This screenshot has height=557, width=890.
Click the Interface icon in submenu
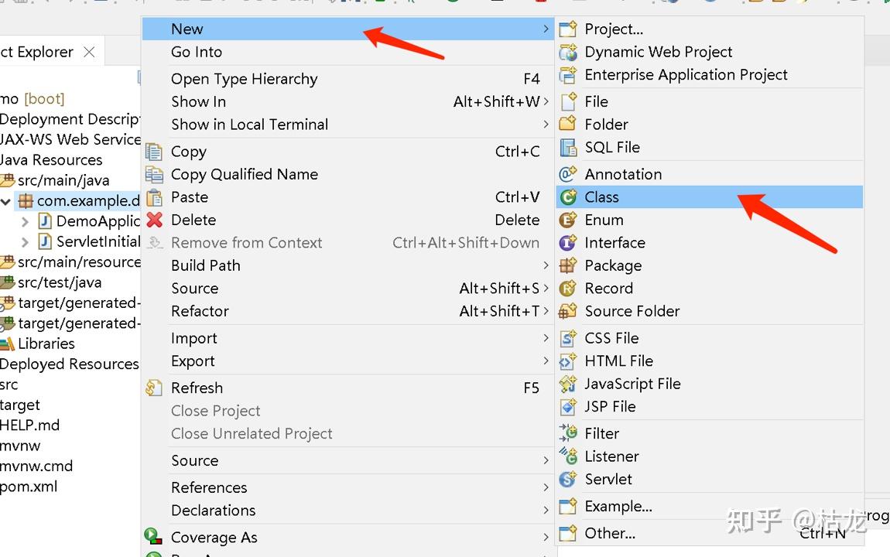568,243
